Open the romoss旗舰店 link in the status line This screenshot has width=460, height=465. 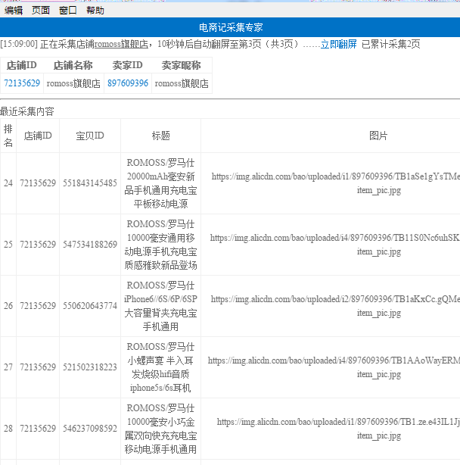click(122, 44)
